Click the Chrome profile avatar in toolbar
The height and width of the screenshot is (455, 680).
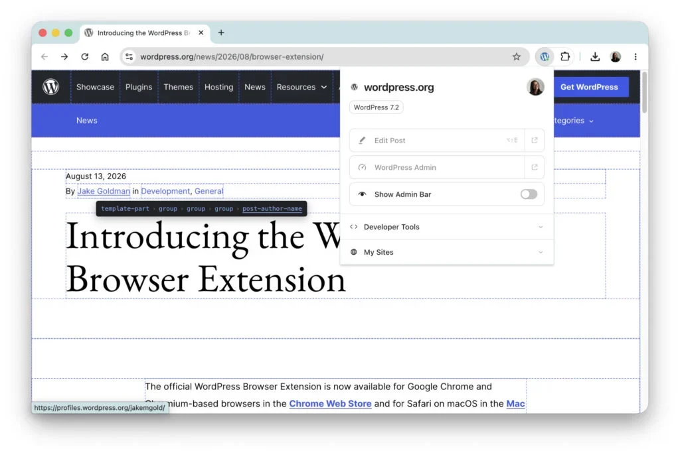[x=616, y=57]
